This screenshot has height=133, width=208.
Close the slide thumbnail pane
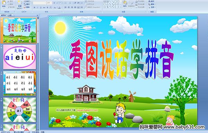click(37, 15)
